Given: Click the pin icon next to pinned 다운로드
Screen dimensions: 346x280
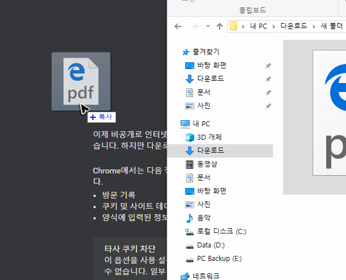Looking at the screenshot, I should (268, 79).
